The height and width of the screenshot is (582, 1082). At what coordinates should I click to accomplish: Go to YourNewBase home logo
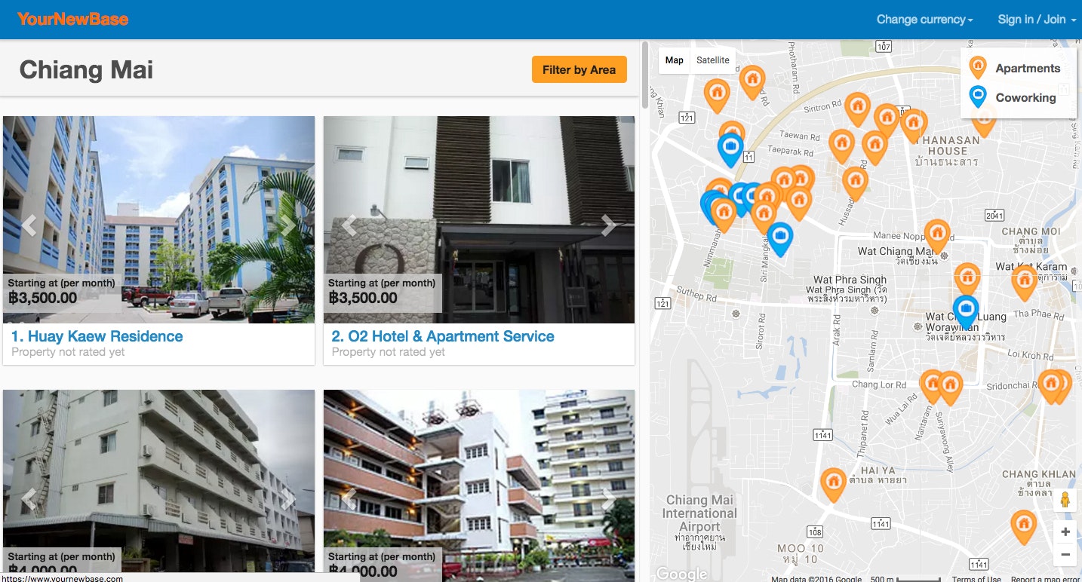click(73, 19)
